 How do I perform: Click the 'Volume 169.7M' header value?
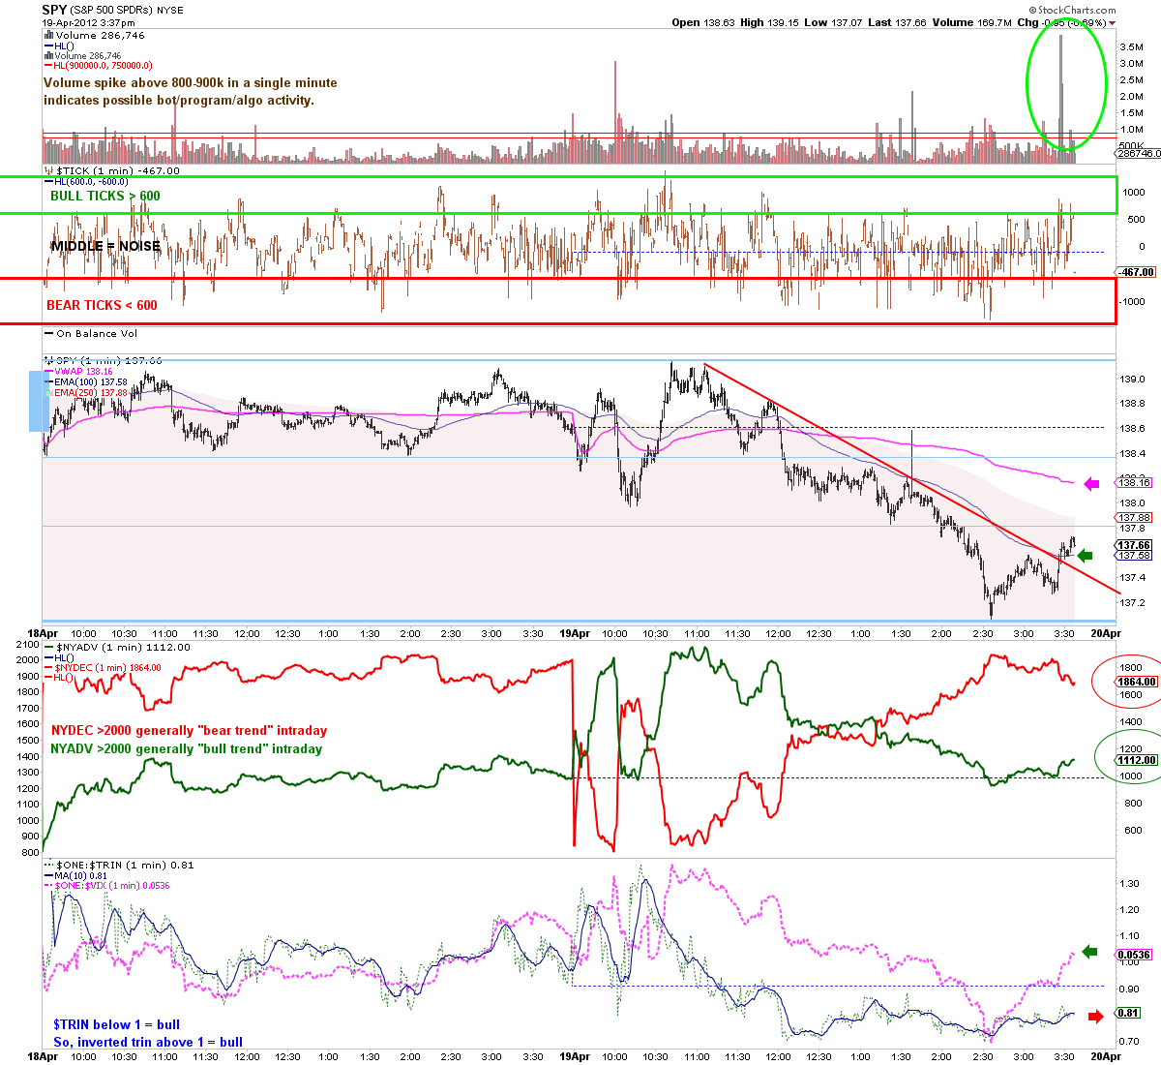pyautogui.click(x=974, y=22)
